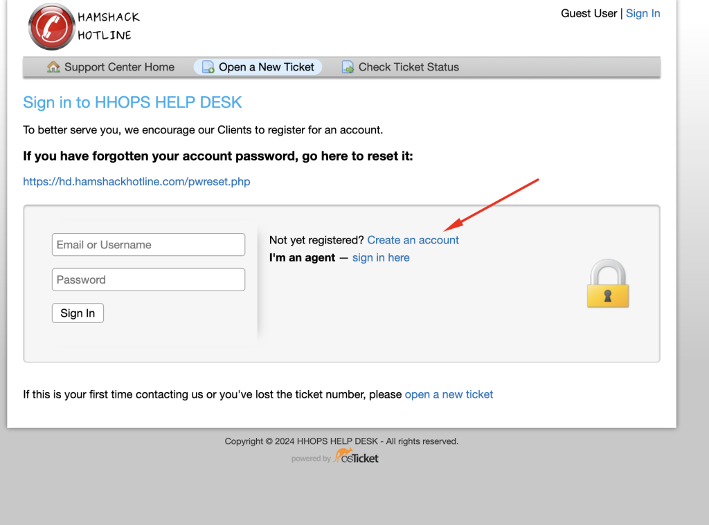Click the house icon beside Support Center Home
709x525 pixels.
pos(53,67)
